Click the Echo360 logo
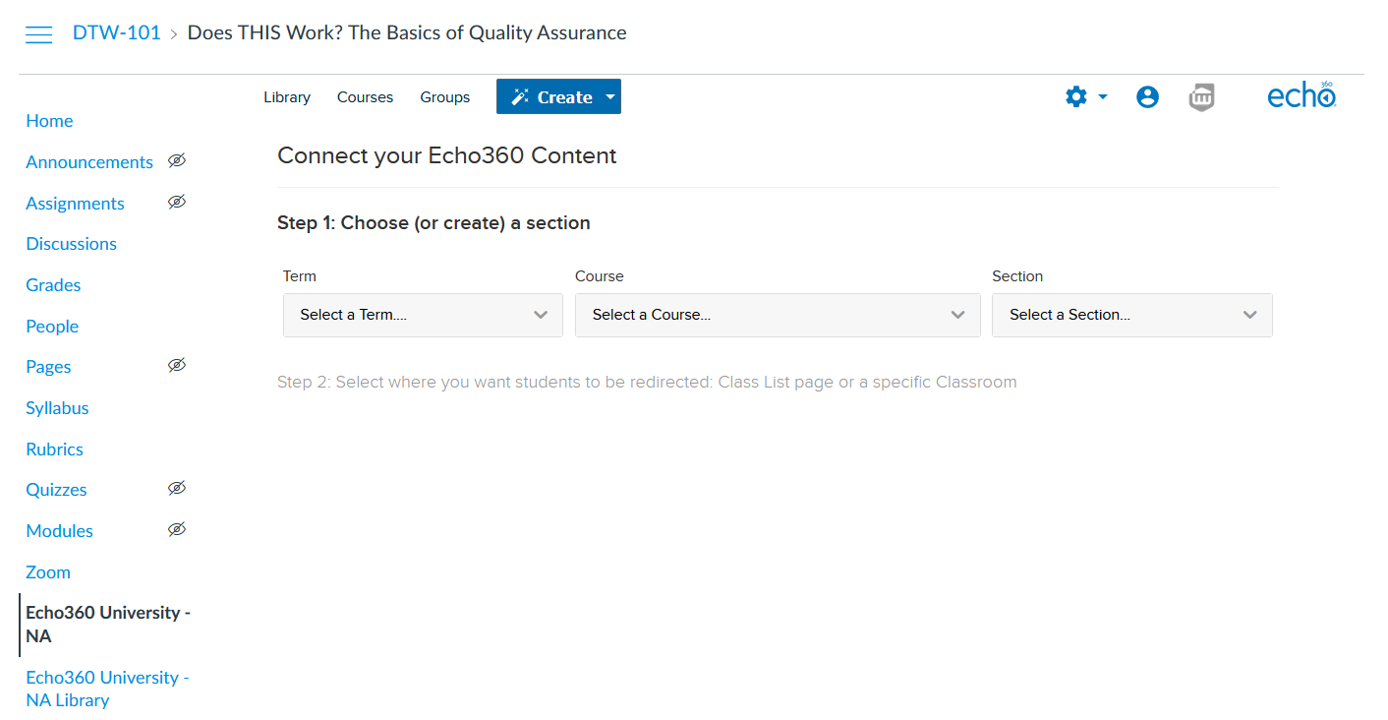 pos(1301,95)
